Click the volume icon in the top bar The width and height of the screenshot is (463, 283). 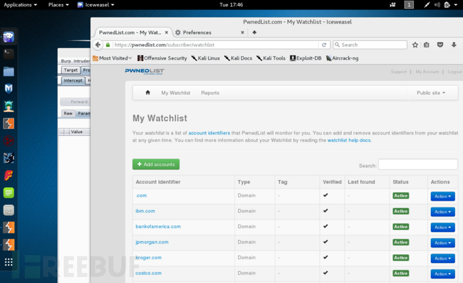(x=437, y=5)
